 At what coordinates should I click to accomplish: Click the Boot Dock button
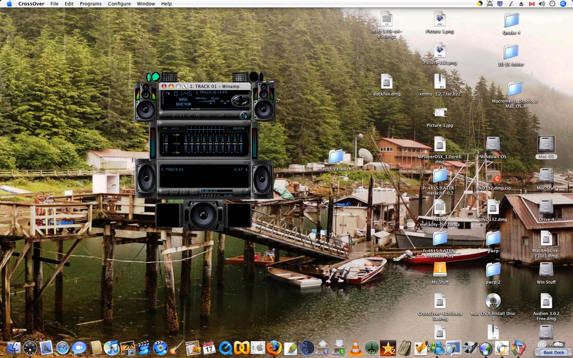click(x=553, y=353)
